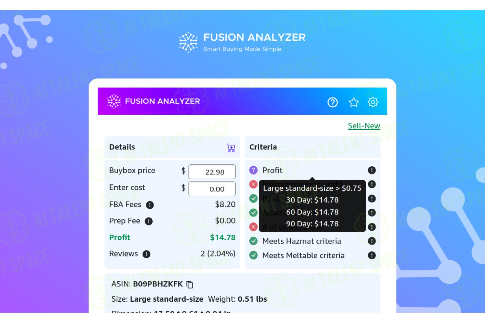Viewport: 485px width, 323px height.
Task: Click the 60 Day: $14.78 tooltip line
Action: 312,212
